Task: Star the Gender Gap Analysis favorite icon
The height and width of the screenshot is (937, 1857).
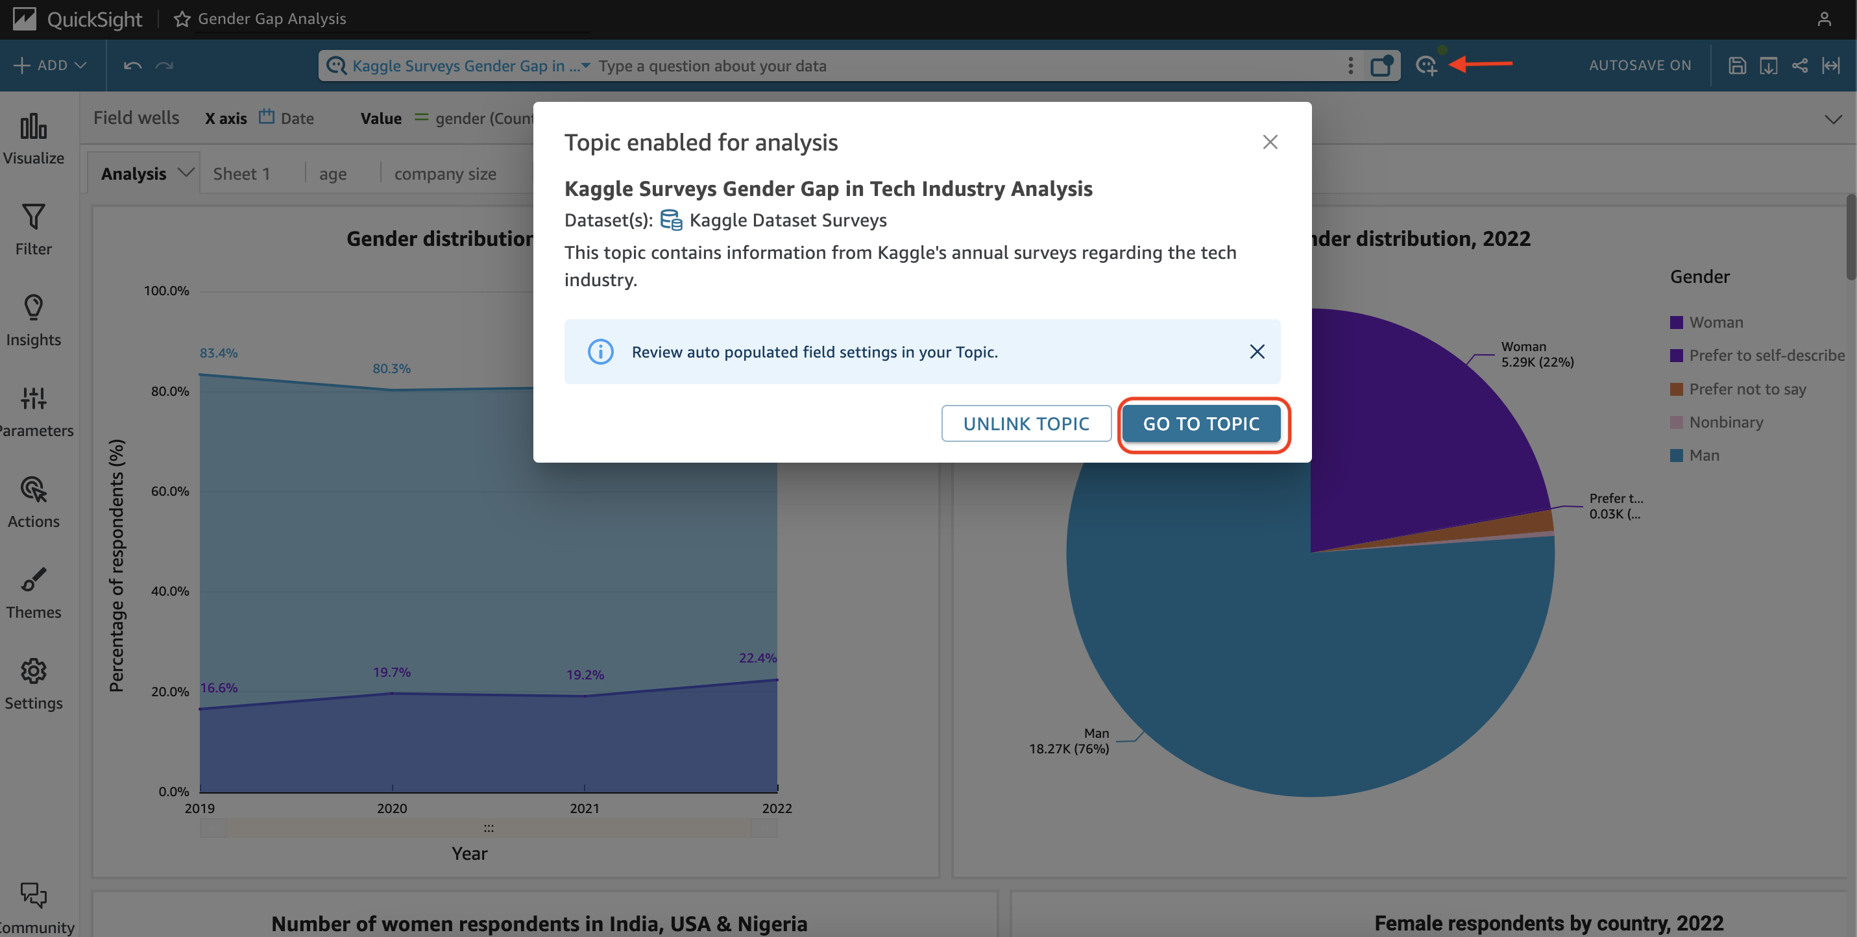Action: point(182,19)
